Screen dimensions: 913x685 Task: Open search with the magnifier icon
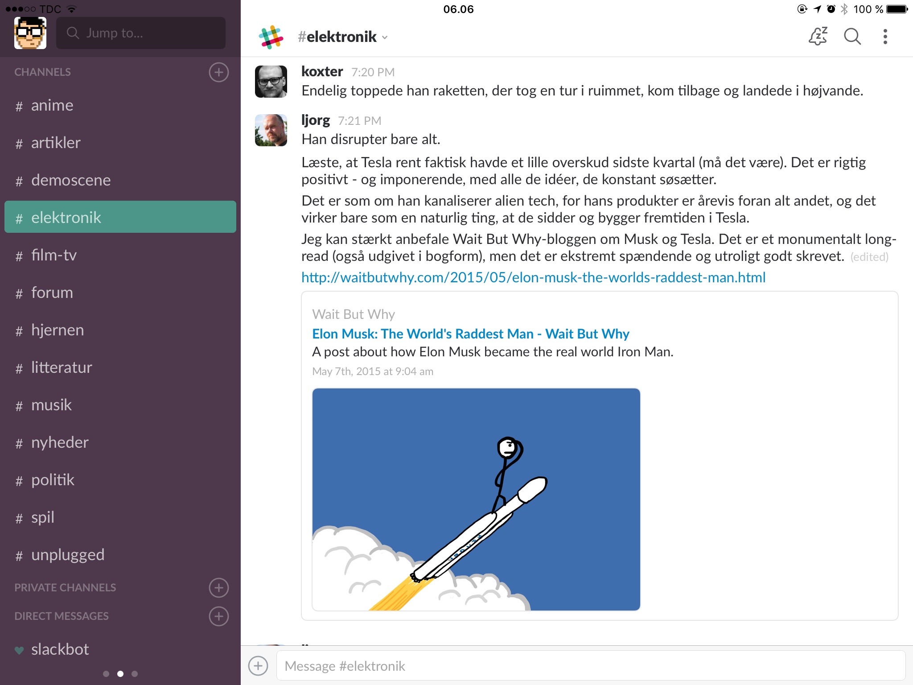tap(852, 36)
